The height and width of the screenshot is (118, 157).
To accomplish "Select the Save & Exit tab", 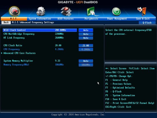I will tap(143, 19).
